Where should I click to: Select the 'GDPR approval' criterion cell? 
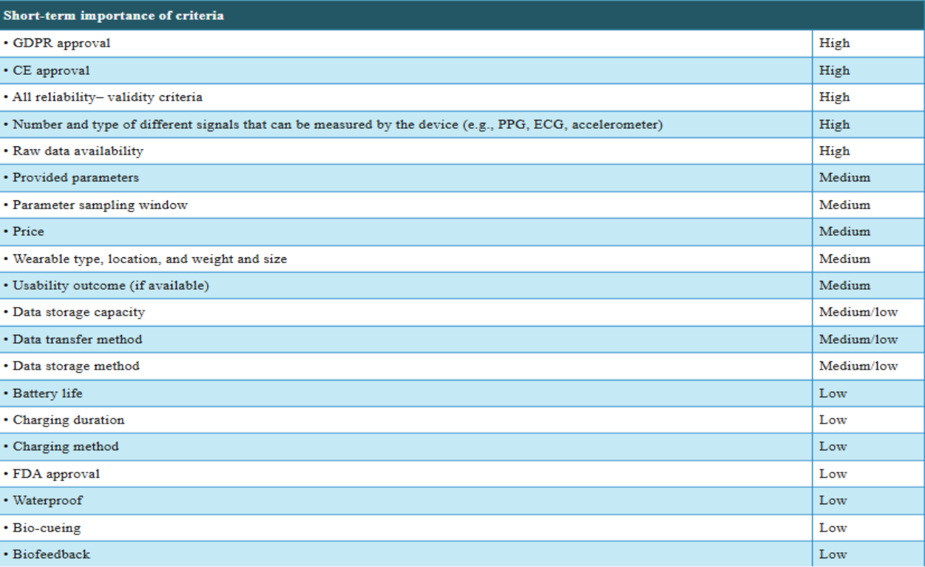(61, 43)
